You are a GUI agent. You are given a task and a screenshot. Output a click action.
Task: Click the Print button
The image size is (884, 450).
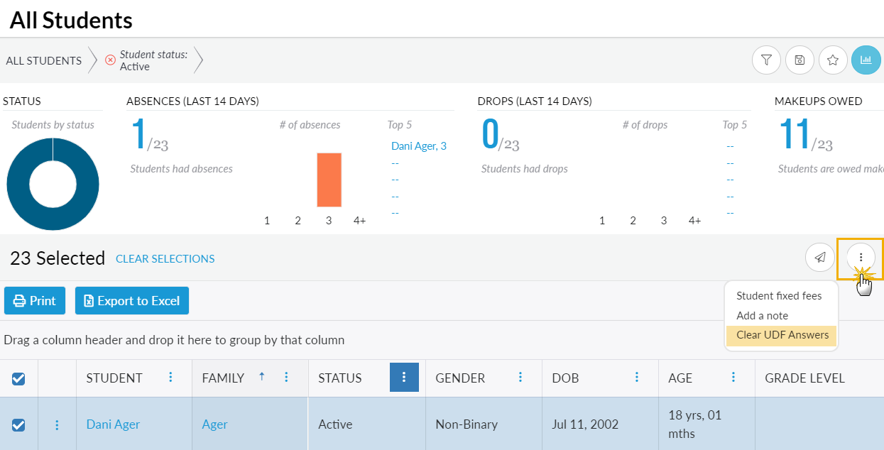35,301
